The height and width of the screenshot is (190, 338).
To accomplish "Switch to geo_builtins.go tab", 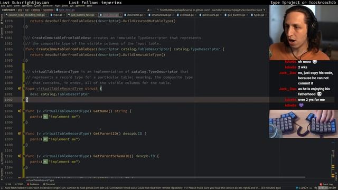I will pyautogui.click(x=236, y=15).
